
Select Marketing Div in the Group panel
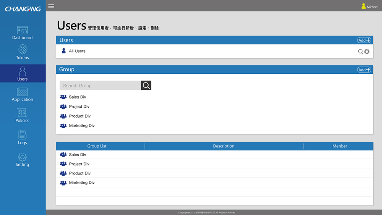(x=81, y=126)
